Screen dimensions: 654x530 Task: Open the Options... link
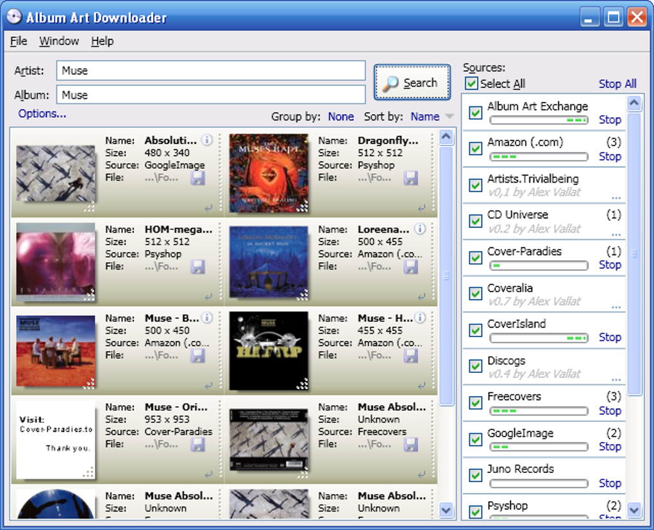coord(42,113)
